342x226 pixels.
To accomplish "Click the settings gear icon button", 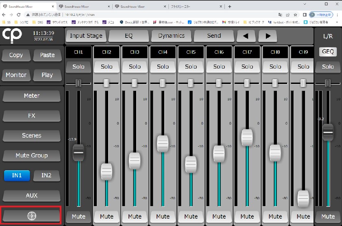I will tap(32, 215).
